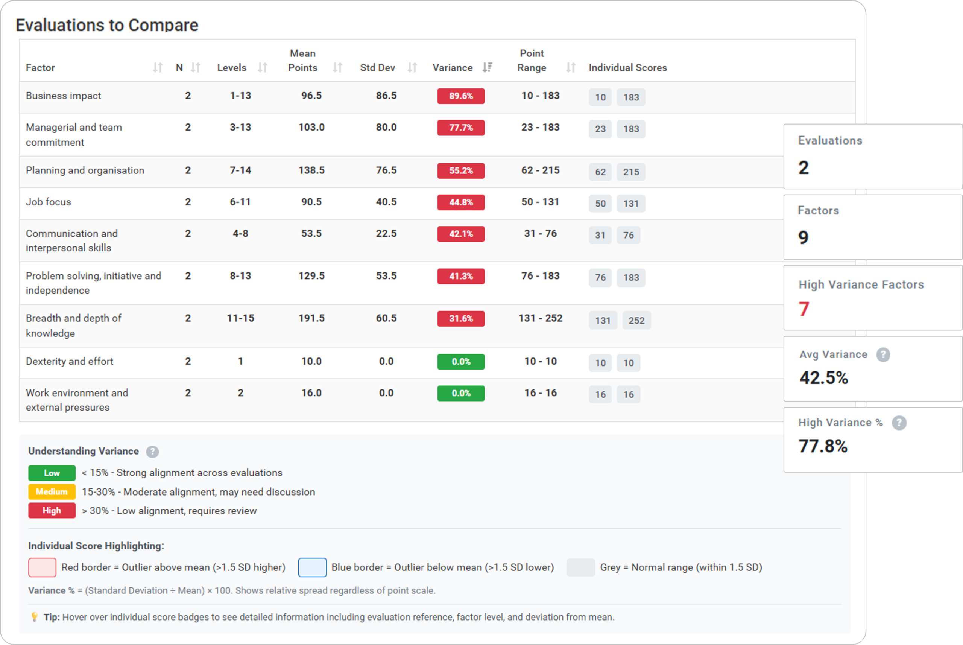Viewport: 963px width, 645px height.
Task: Click Breadth of knowledge score 252
Action: [x=636, y=321]
